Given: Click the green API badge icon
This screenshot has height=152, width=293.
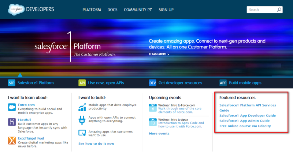Looking at the screenshot, I should click(x=82, y=83).
